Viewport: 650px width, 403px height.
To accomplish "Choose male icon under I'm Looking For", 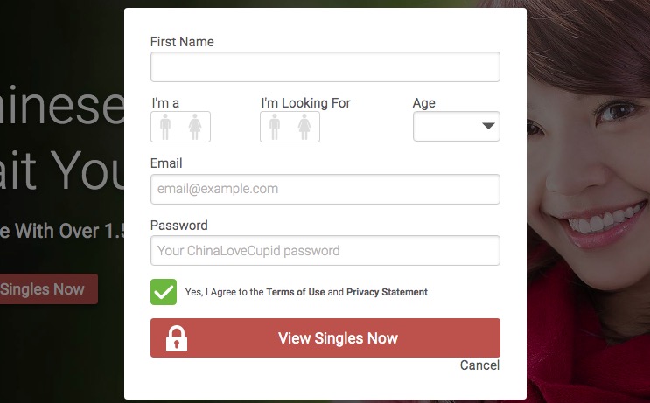I will pyautogui.click(x=275, y=127).
